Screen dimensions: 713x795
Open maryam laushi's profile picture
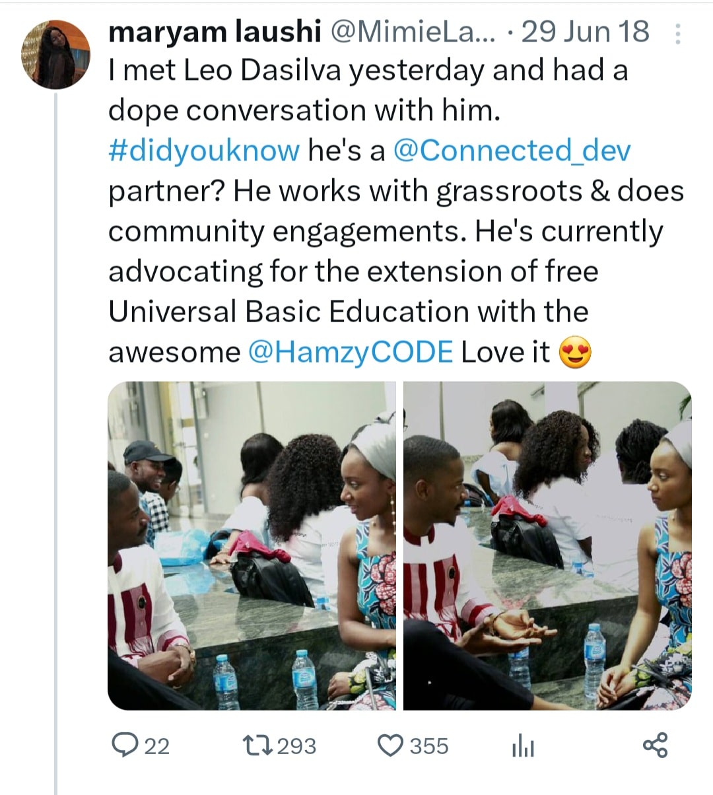pyautogui.click(x=55, y=54)
